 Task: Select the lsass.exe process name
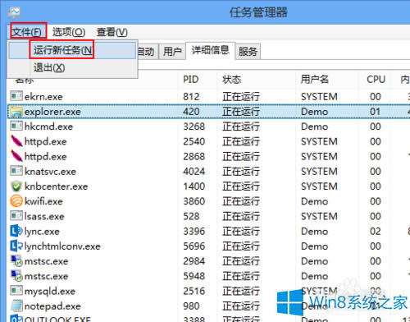[x=44, y=216]
